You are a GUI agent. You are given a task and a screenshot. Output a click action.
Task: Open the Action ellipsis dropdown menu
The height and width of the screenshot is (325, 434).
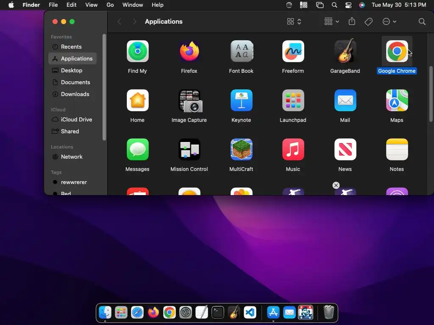click(389, 22)
